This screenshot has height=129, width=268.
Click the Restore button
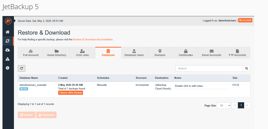tap(27, 115)
